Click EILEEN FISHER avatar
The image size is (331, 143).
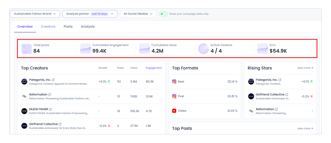pos(24,111)
